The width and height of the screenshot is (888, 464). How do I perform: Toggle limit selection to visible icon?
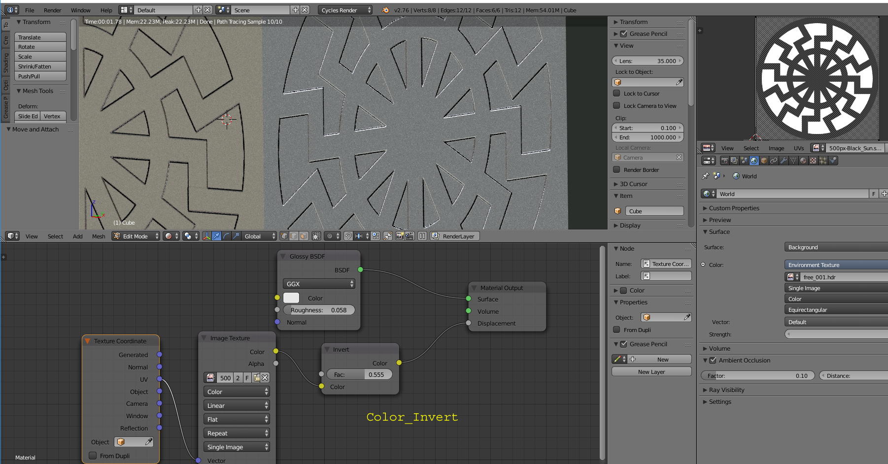316,236
